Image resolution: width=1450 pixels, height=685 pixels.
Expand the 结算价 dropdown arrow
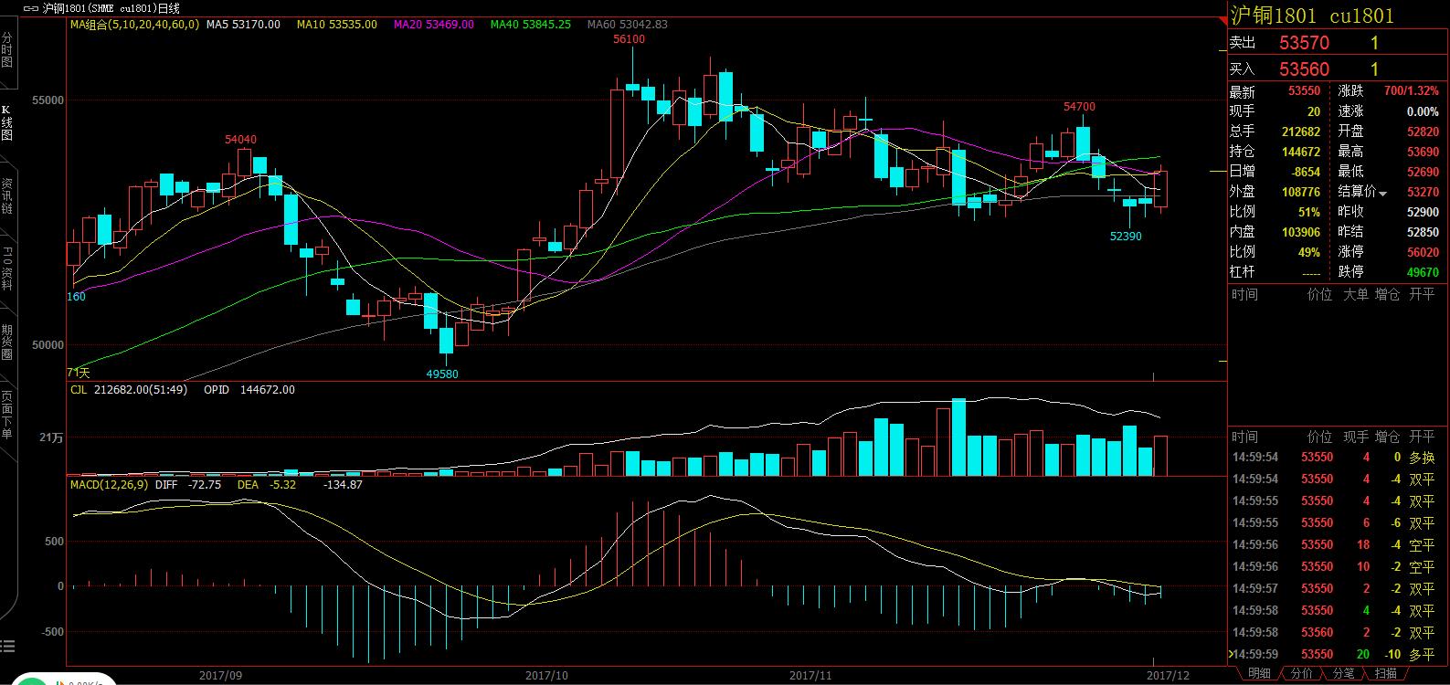(x=1383, y=193)
